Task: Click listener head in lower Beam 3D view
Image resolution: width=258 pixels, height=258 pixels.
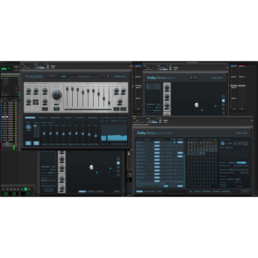Action: coord(92,168)
